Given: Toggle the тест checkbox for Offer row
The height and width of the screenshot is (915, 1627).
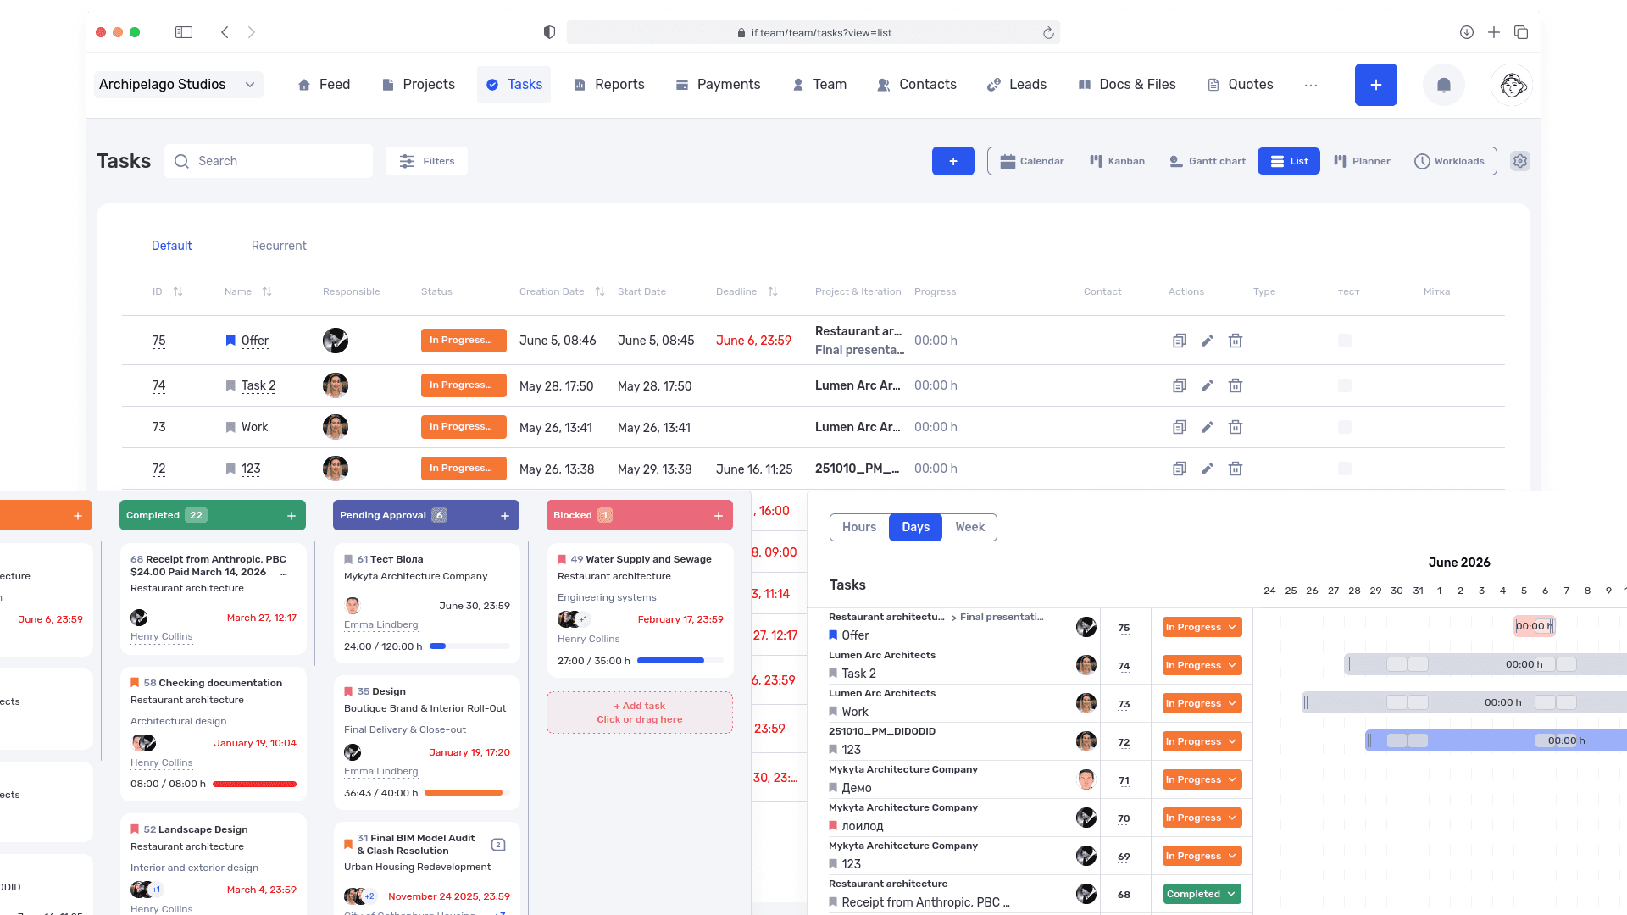Looking at the screenshot, I should click(1345, 341).
